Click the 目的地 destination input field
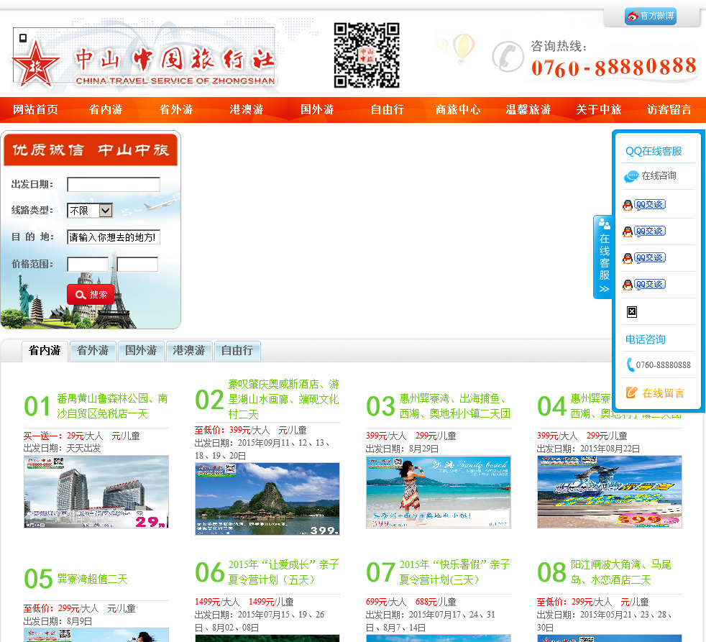The height and width of the screenshot is (642, 706). [114, 237]
